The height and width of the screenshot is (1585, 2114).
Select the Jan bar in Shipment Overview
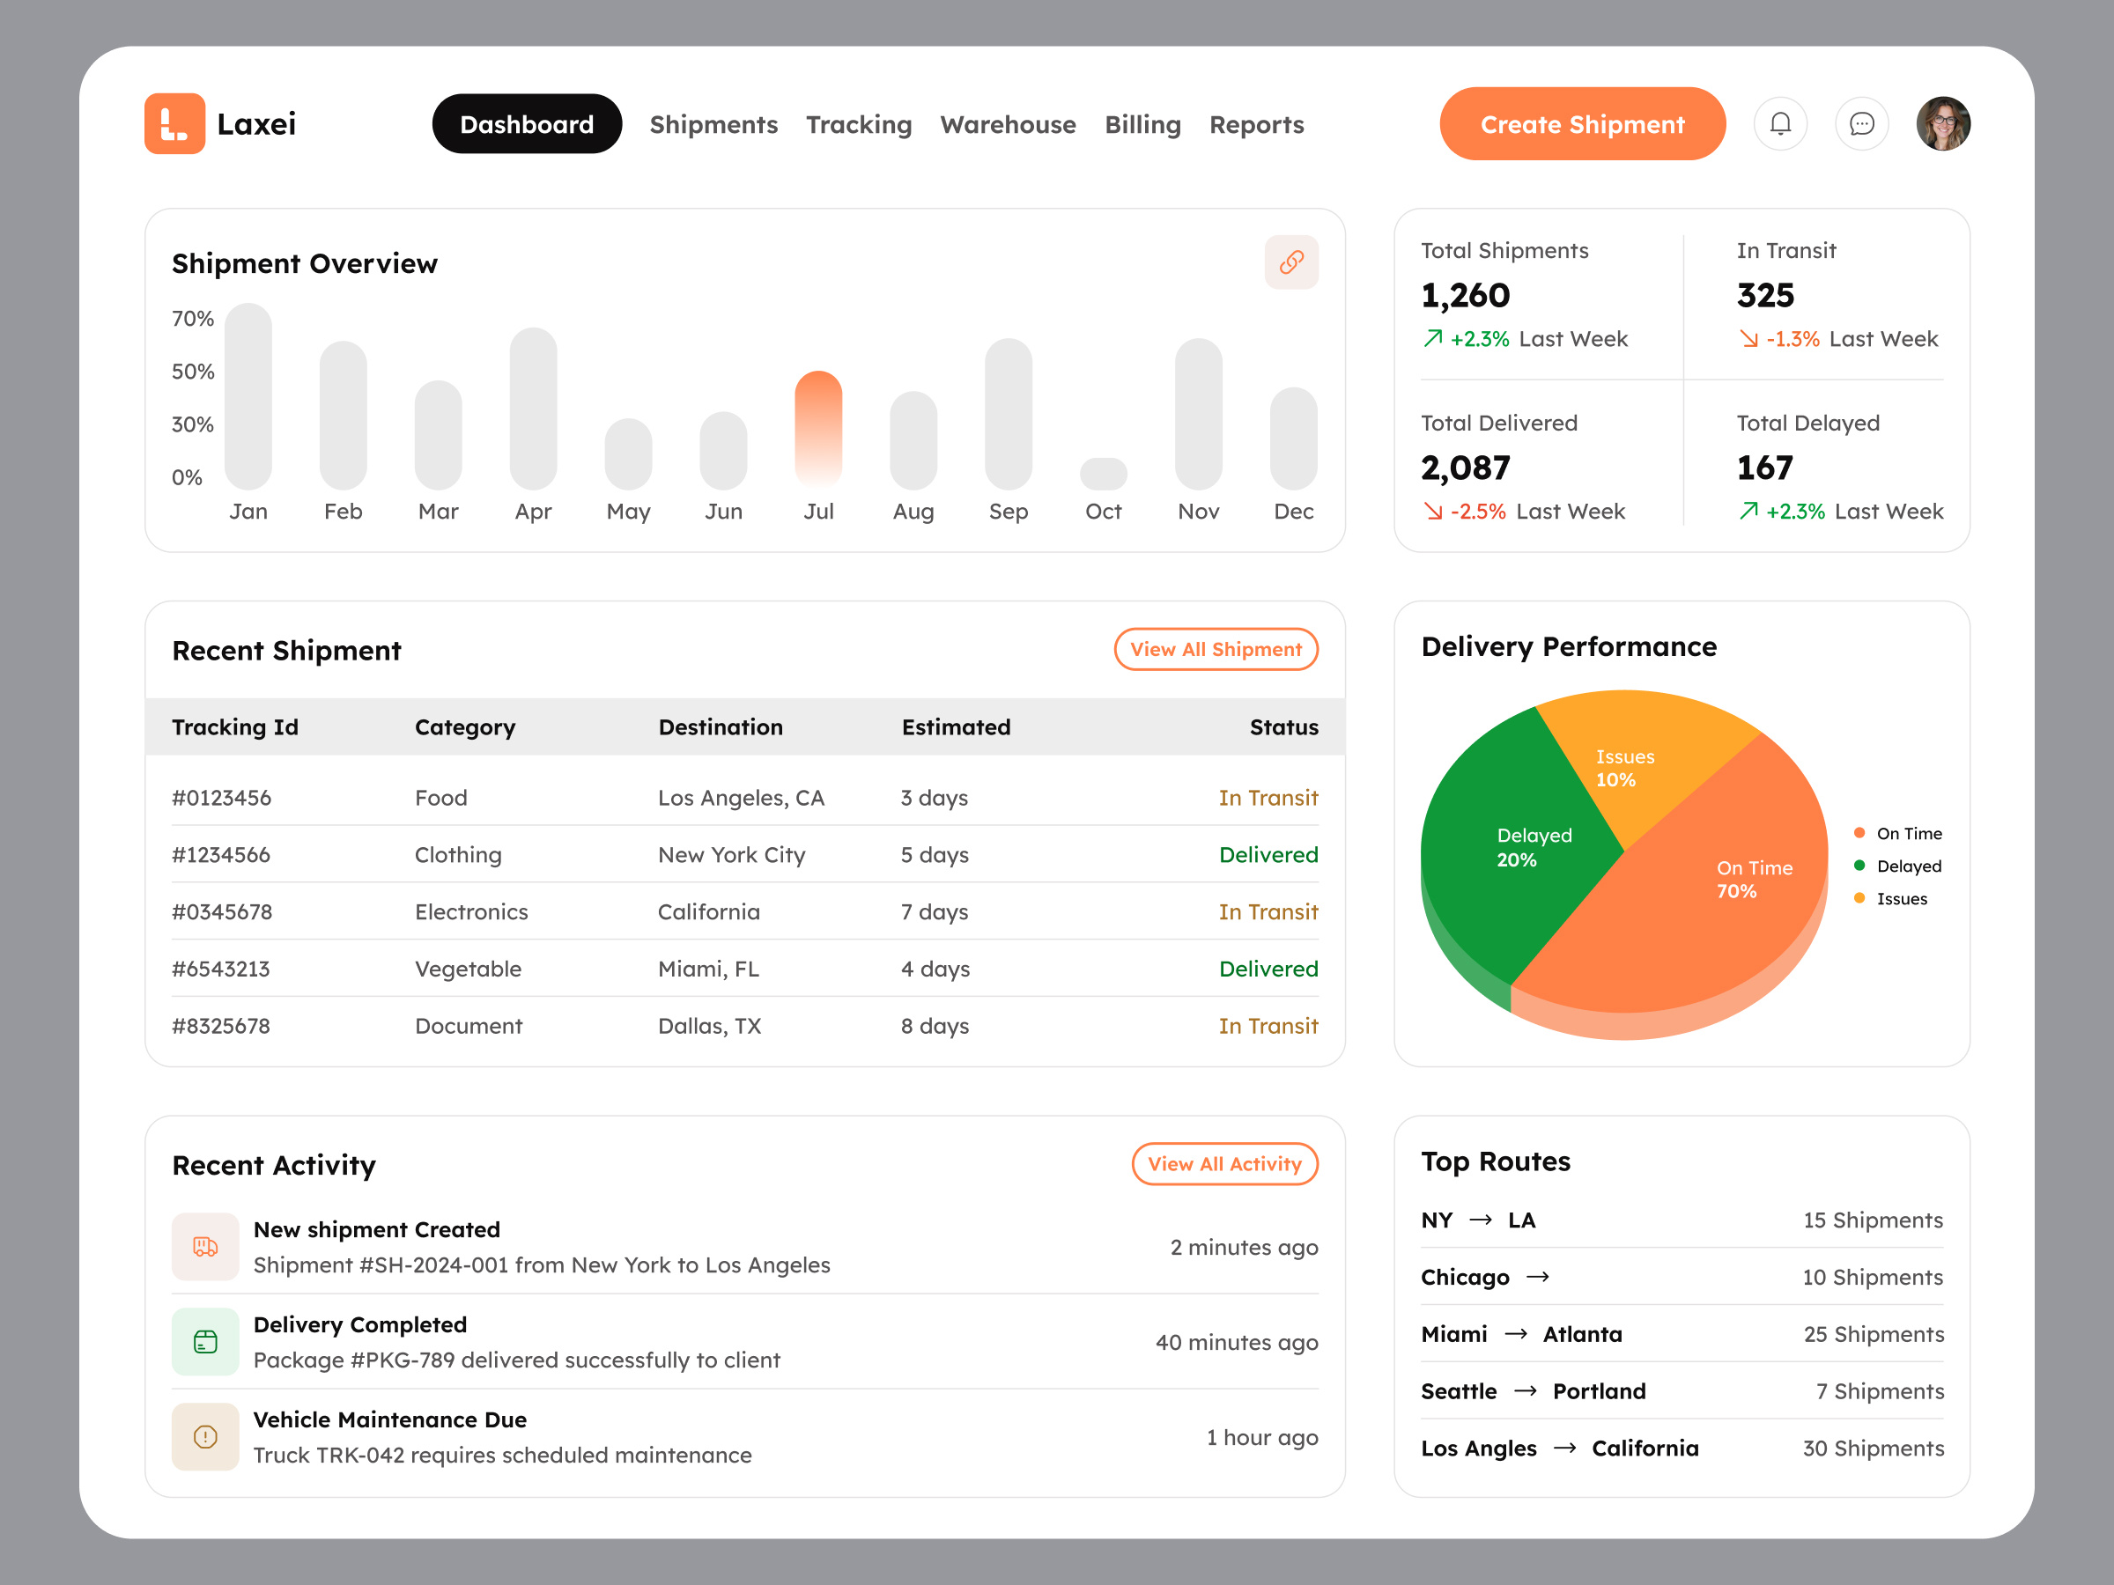point(248,395)
